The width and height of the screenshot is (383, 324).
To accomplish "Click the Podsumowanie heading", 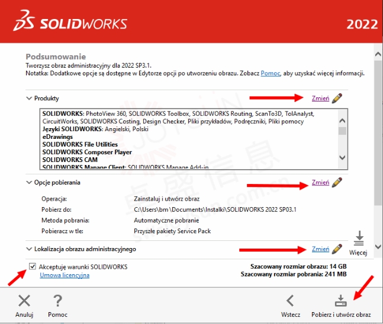I will (56, 57).
